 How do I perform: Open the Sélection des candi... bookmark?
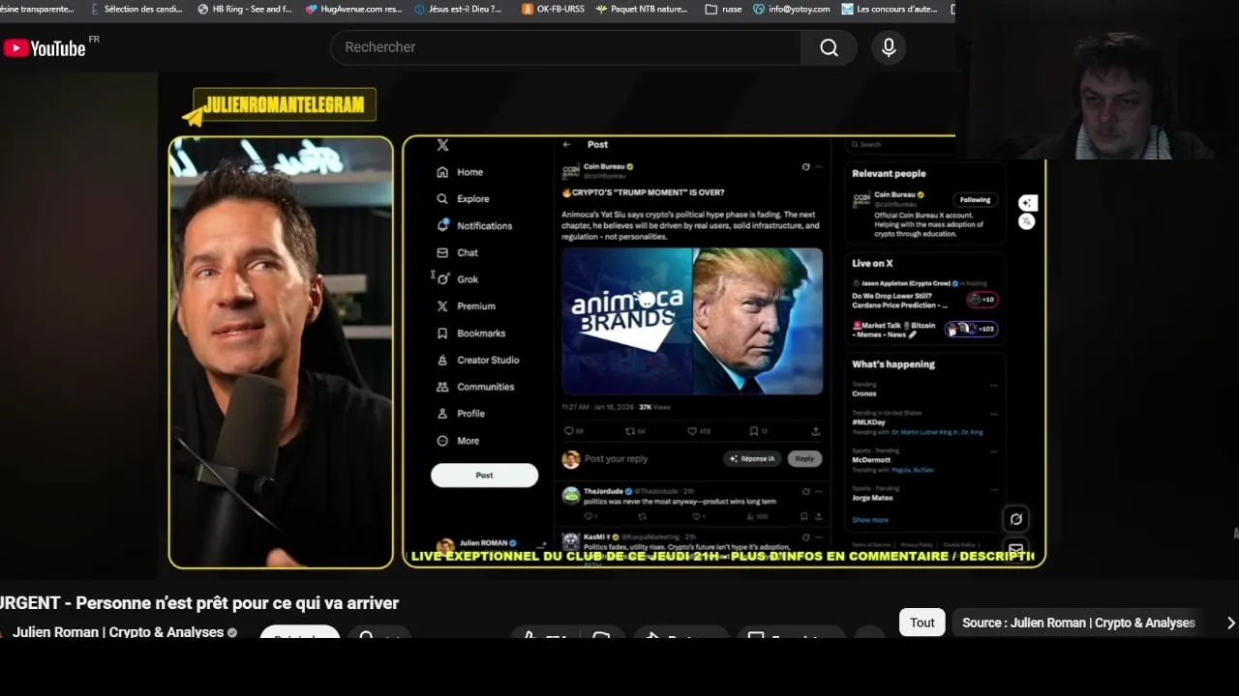click(x=135, y=9)
